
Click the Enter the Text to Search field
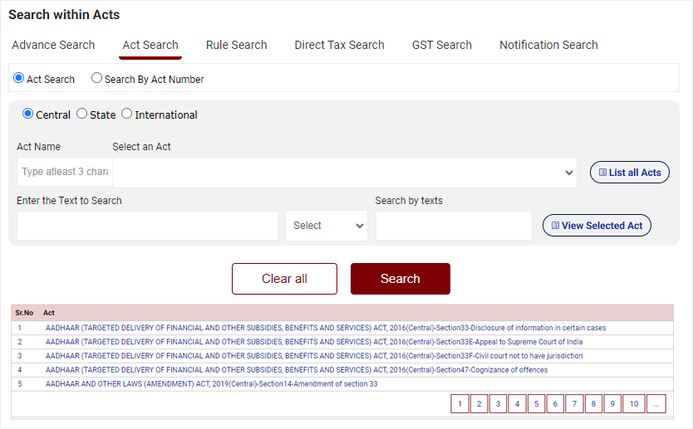click(147, 226)
